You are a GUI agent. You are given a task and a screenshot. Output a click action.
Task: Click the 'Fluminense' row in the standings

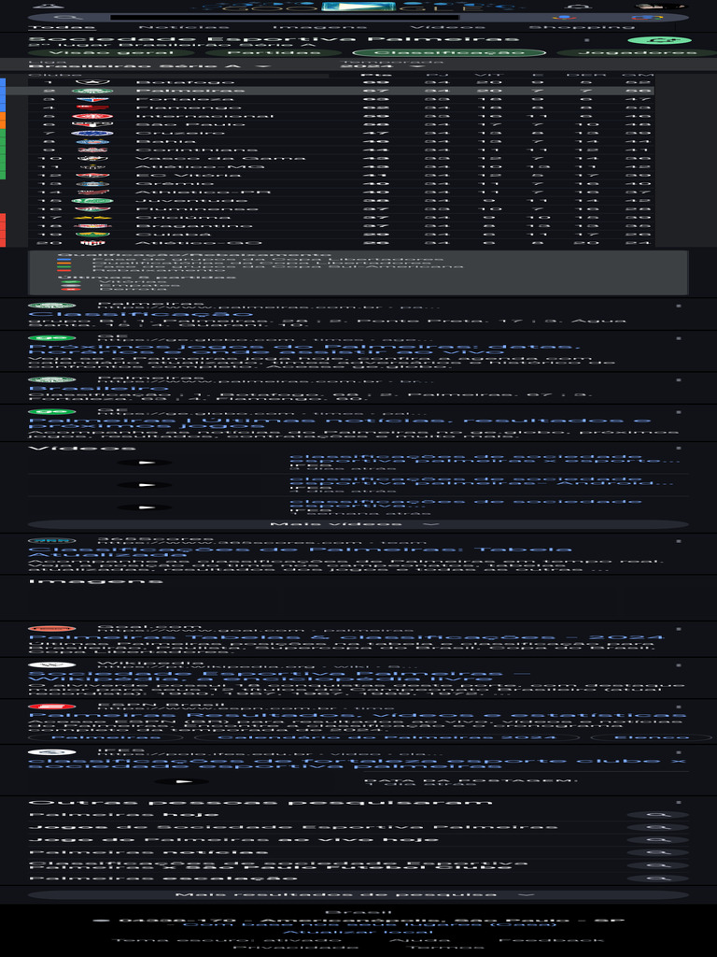pos(342,208)
